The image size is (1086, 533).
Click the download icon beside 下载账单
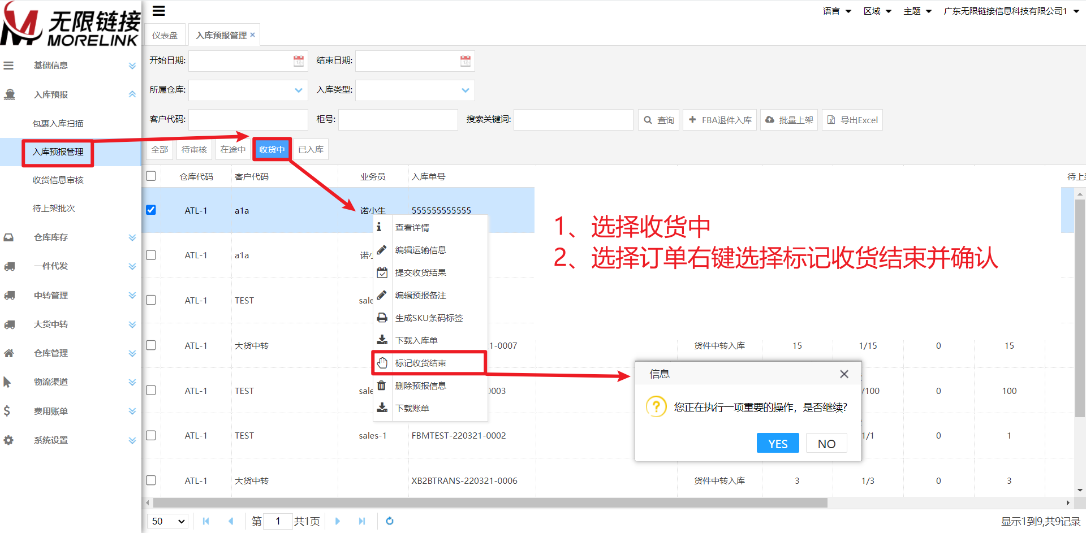[382, 408]
